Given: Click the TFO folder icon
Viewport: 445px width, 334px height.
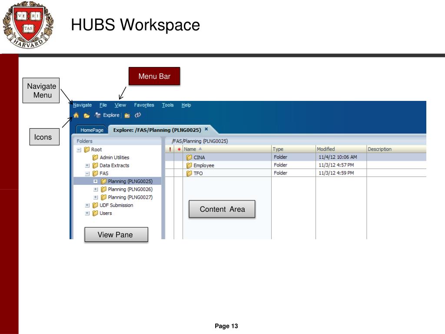Looking at the screenshot, I should coord(189,173).
